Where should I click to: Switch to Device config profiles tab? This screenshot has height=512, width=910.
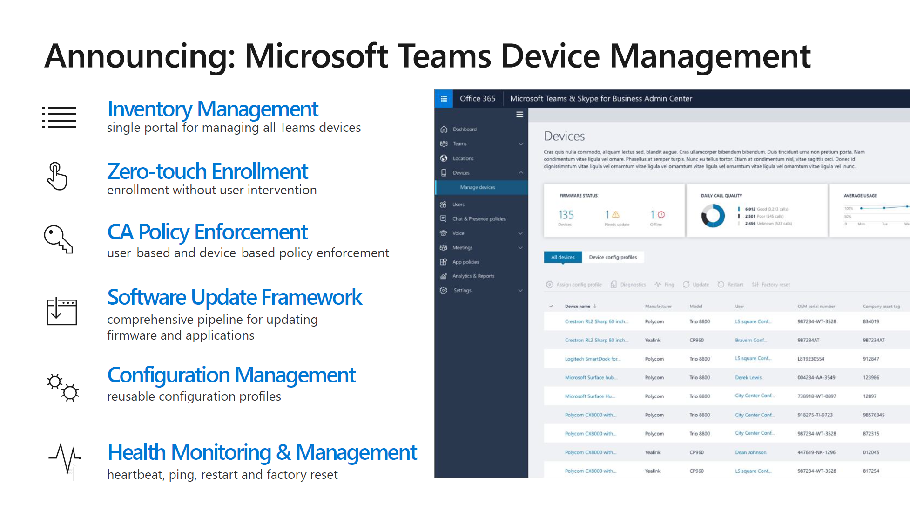click(x=613, y=257)
